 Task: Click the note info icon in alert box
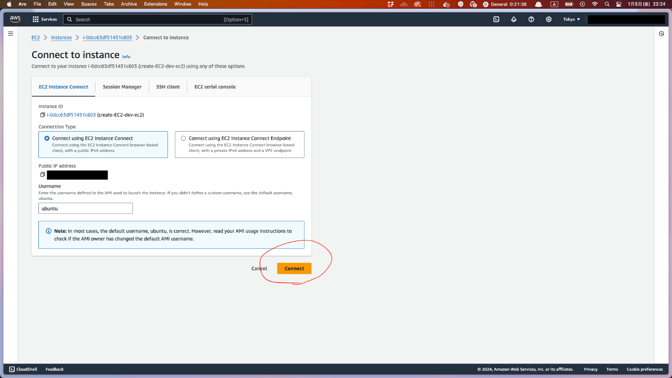pos(48,231)
